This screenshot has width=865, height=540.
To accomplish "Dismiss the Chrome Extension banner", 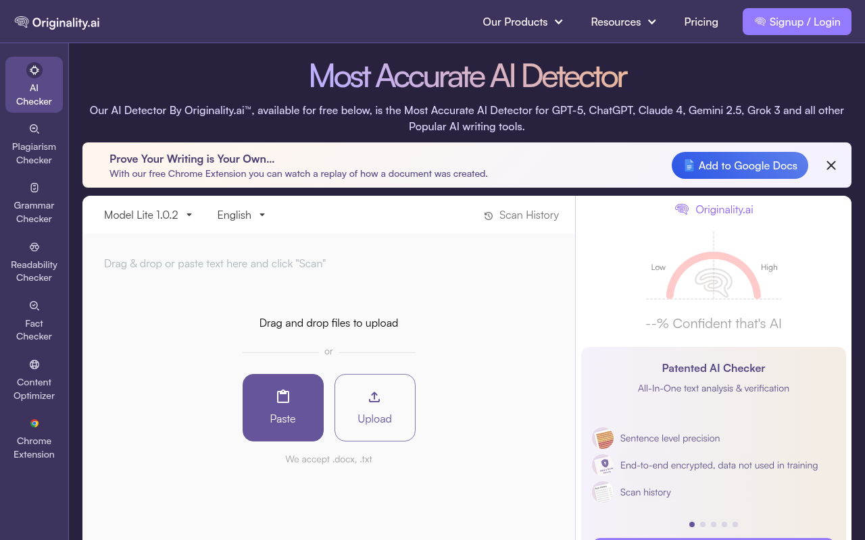I will point(831,165).
